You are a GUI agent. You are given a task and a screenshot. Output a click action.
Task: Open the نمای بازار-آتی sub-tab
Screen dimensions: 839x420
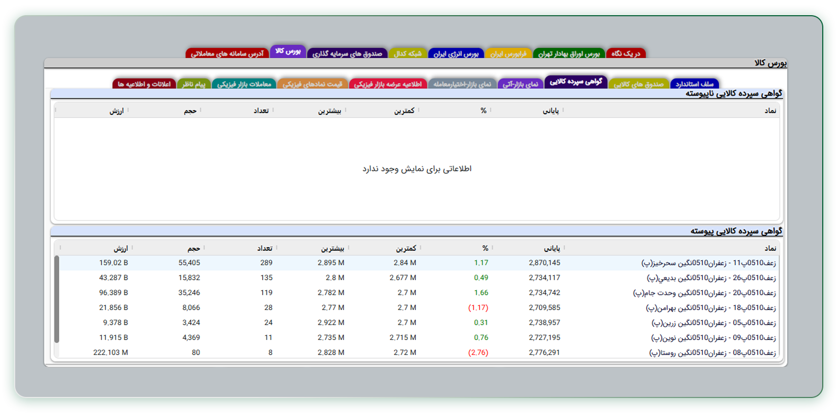click(520, 84)
